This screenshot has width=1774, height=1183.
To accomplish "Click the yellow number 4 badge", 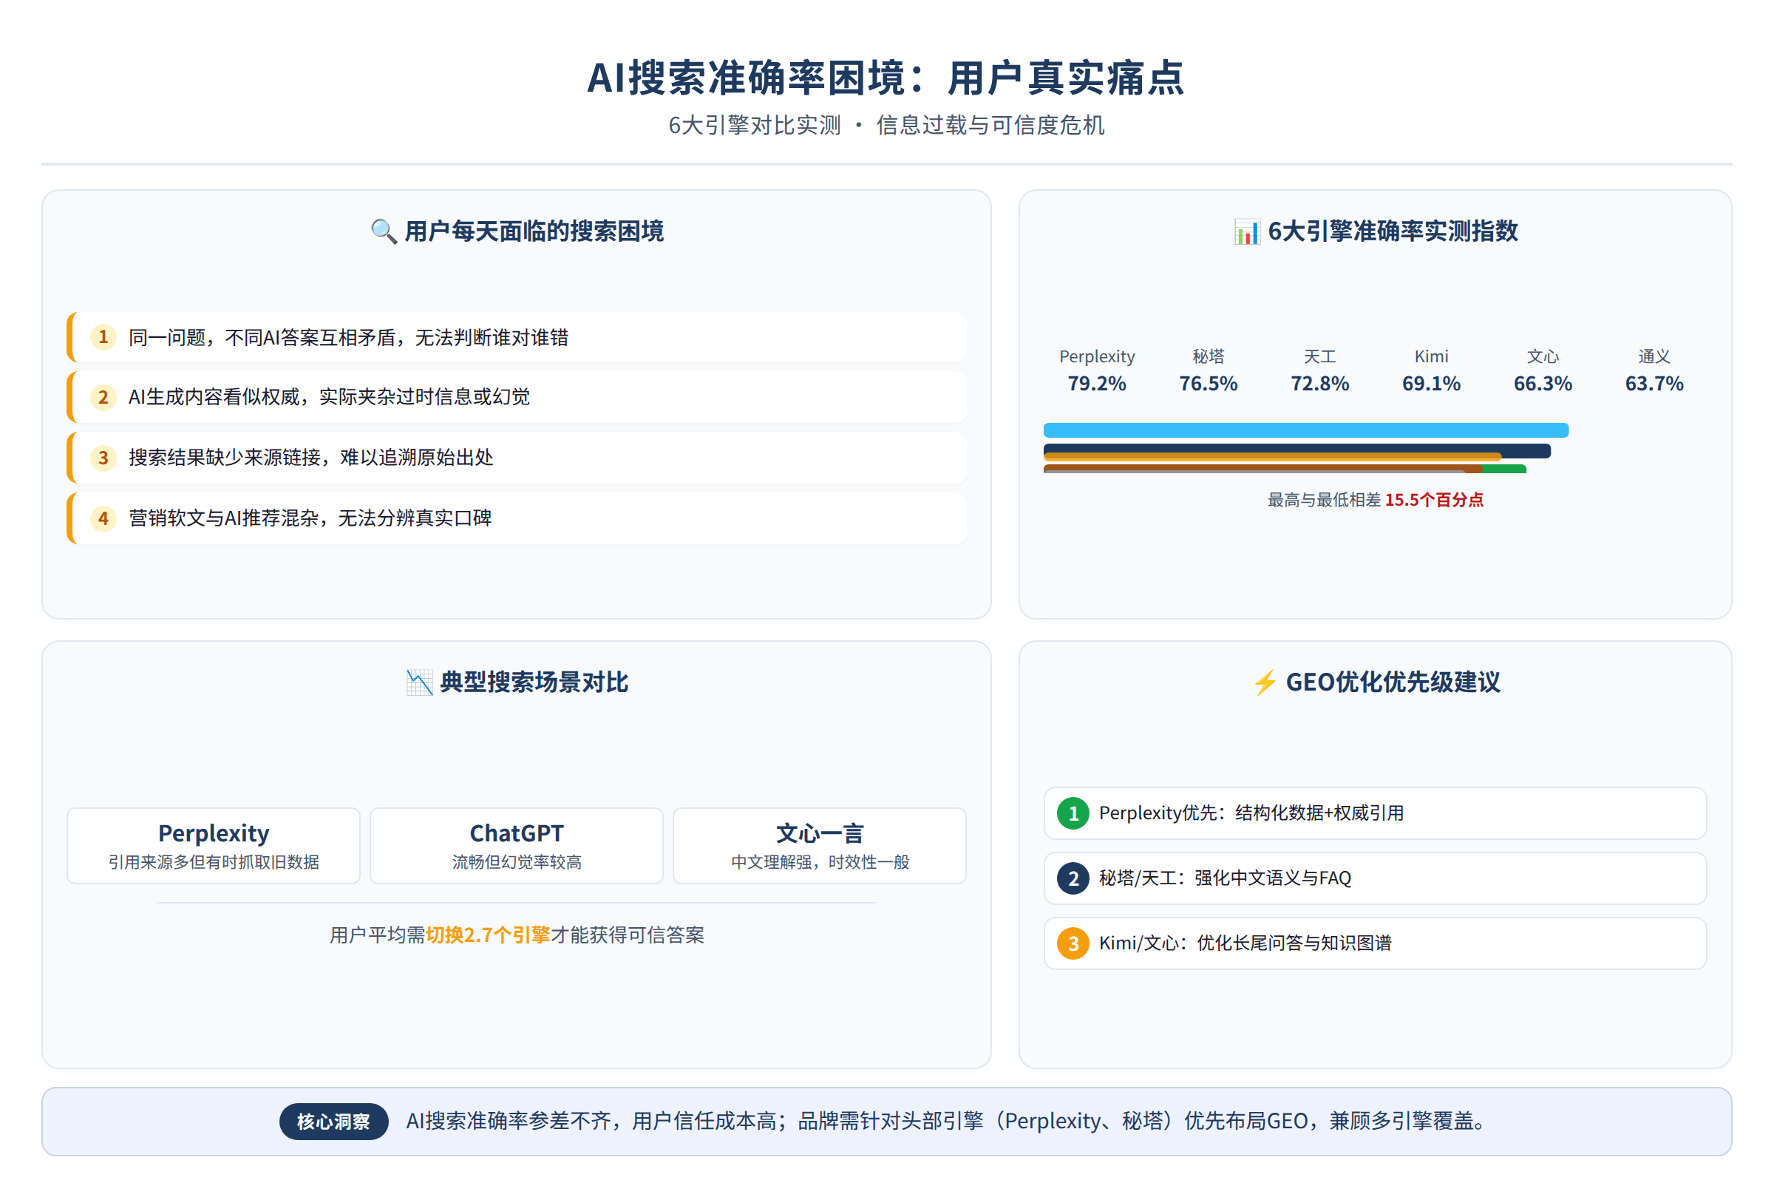I will click(103, 518).
